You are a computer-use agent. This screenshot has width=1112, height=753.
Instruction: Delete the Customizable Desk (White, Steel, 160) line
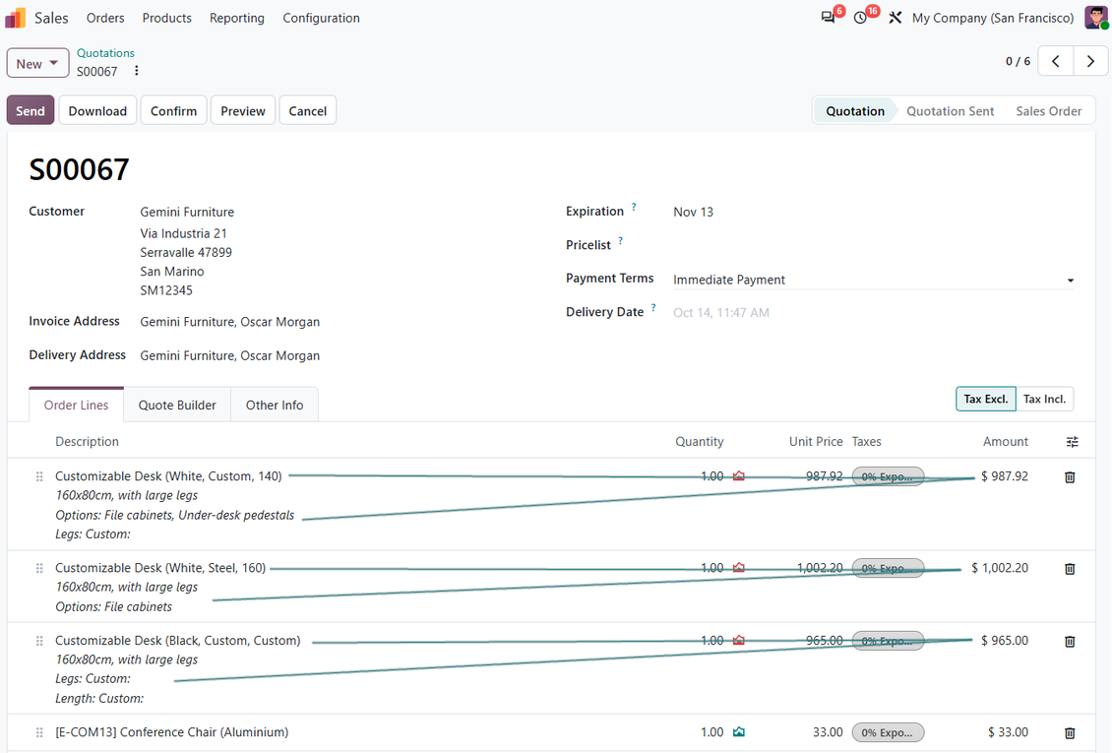point(1070,569)
